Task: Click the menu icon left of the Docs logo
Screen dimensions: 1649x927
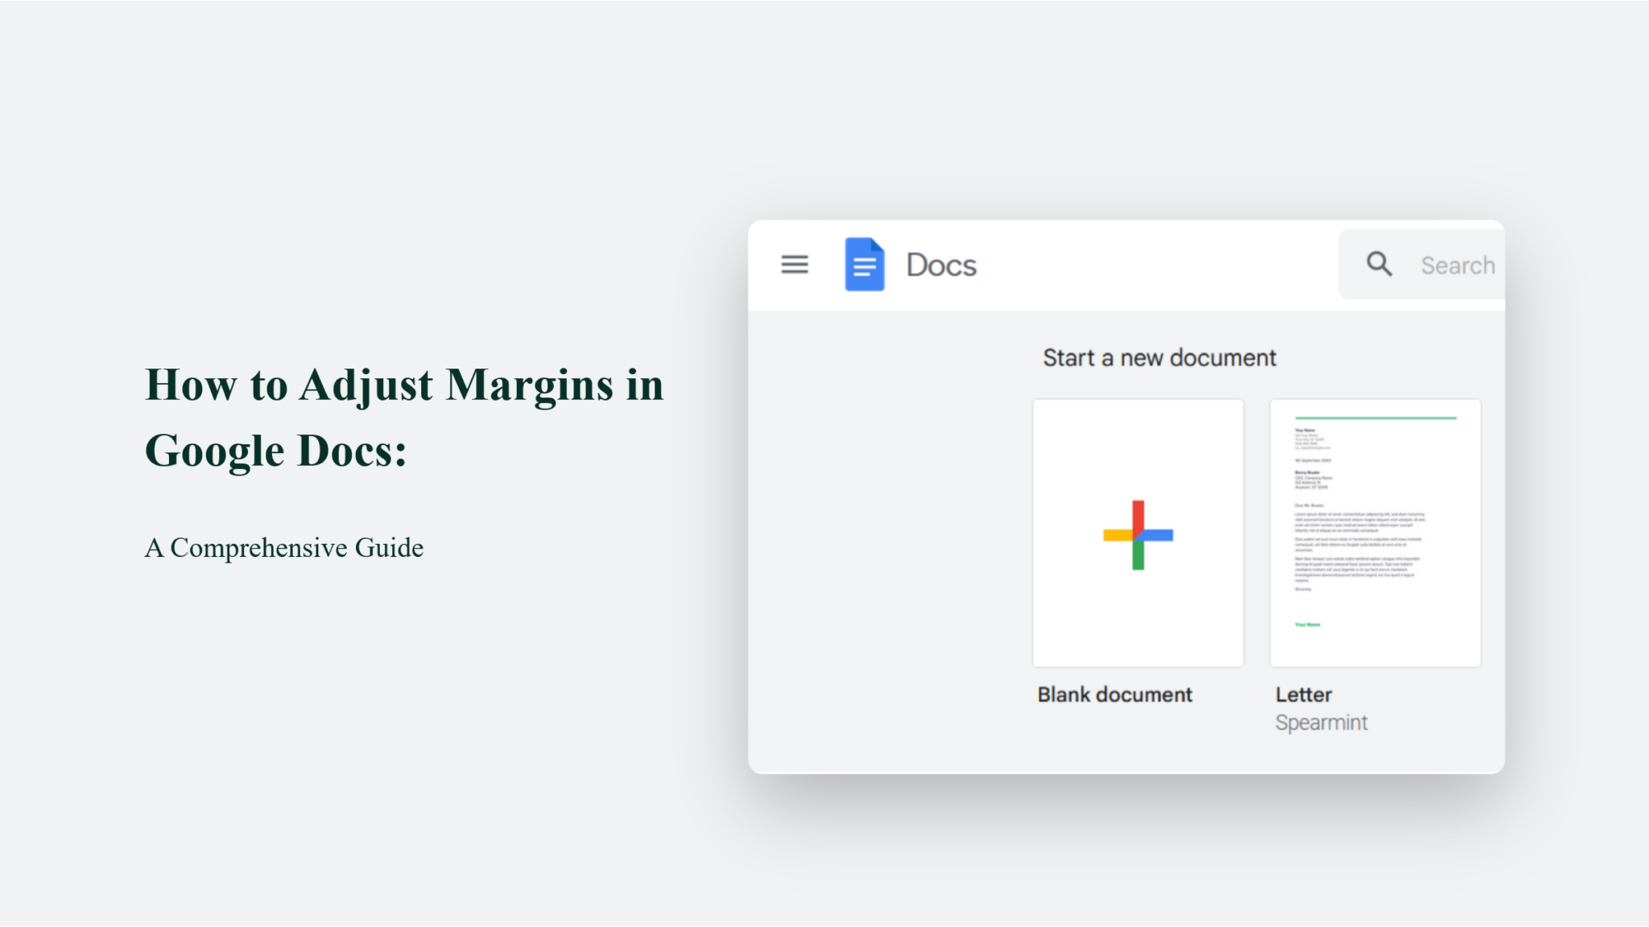Action: (794, 265)
